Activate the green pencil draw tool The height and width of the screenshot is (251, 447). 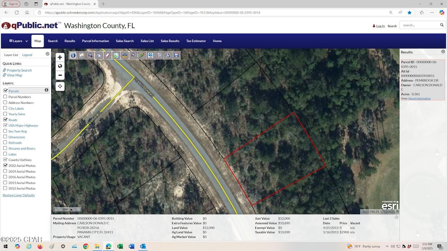point(142,55)
